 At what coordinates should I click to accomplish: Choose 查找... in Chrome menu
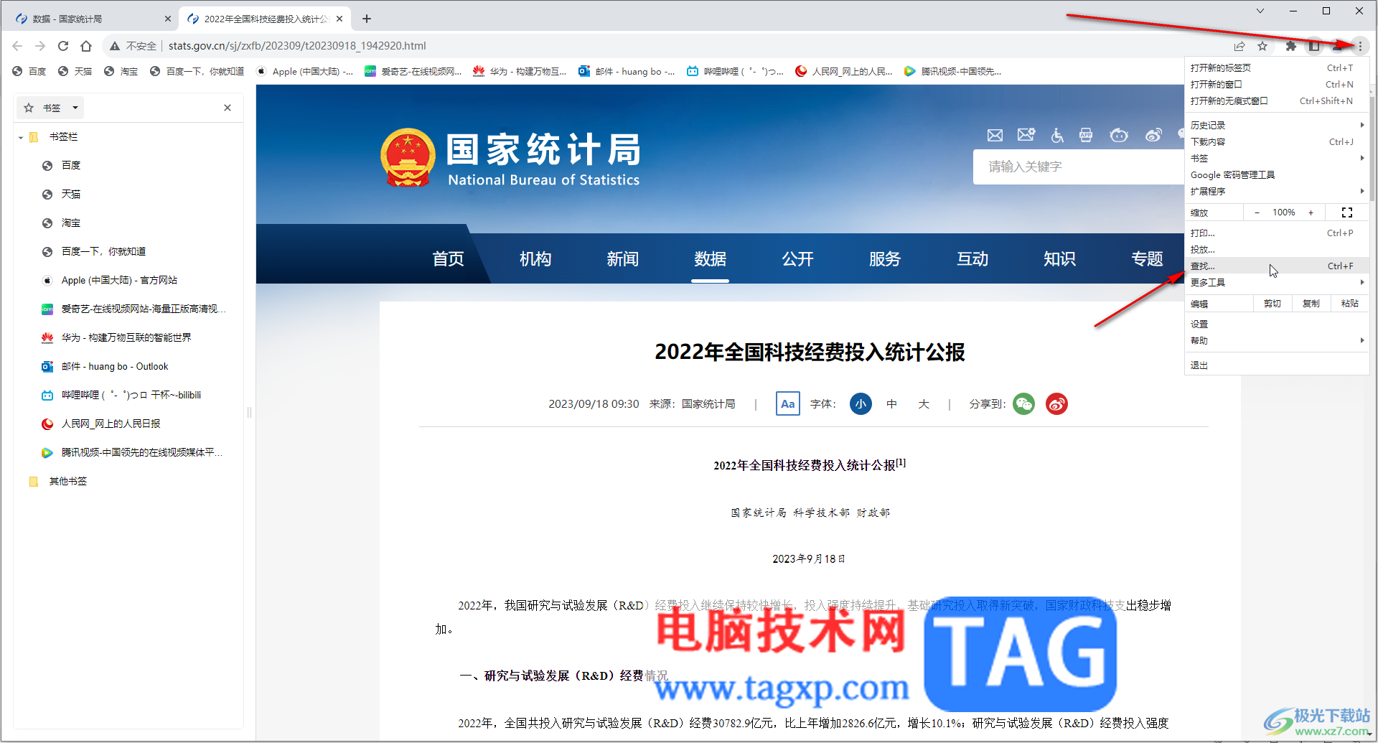click(x=1276, y=266)
